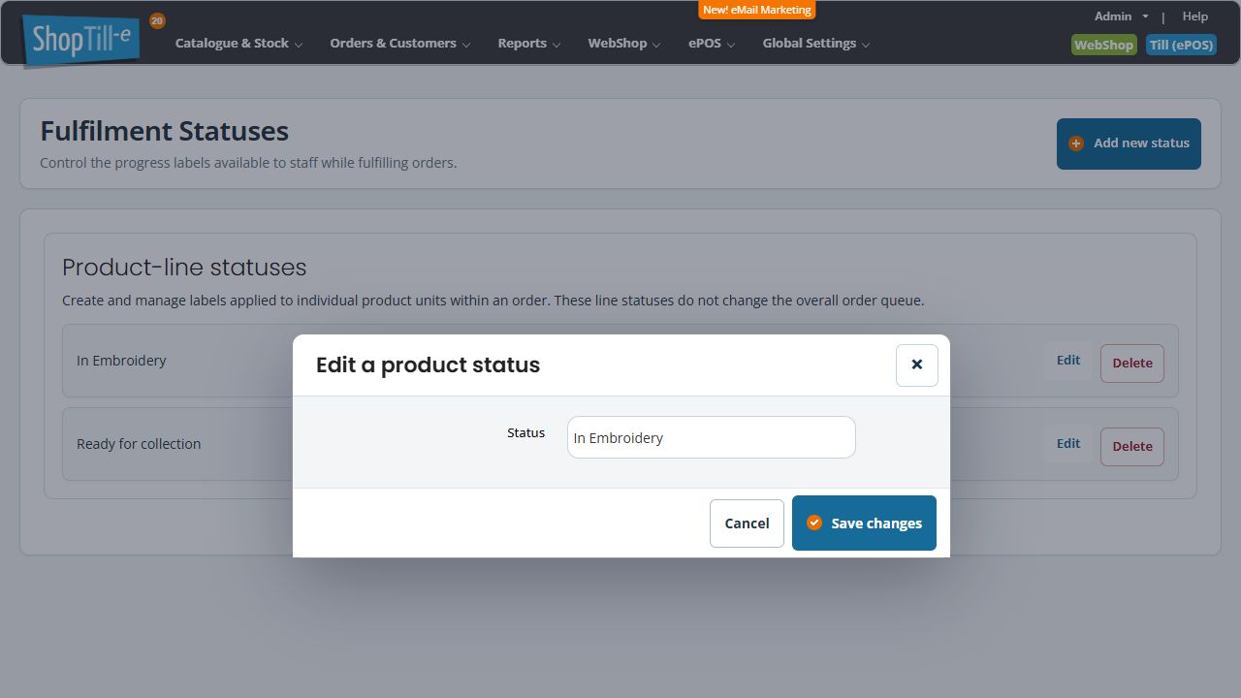
Task: Click the ShopTill-e logo
Action: click(82, 40)
